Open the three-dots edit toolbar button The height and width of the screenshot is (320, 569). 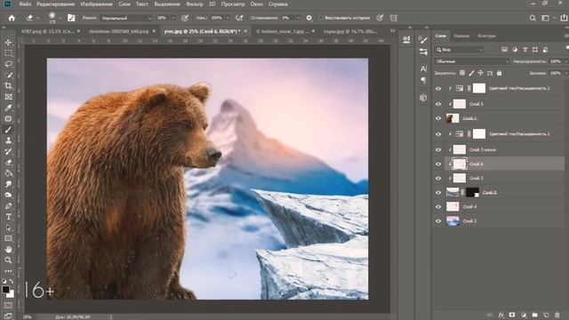[x=8, y=270]
